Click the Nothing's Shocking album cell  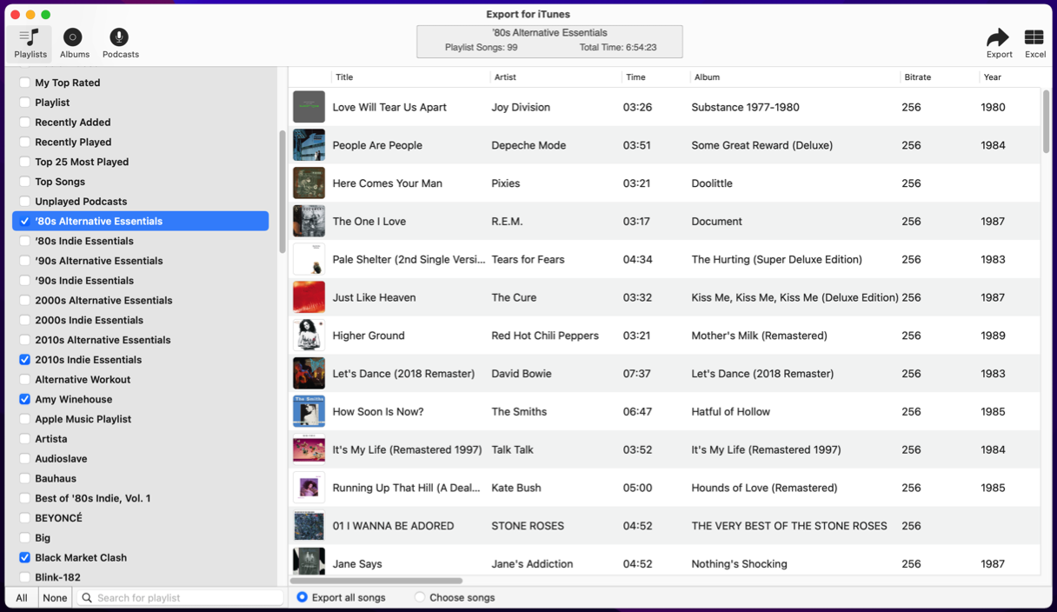tap(739, 564)
